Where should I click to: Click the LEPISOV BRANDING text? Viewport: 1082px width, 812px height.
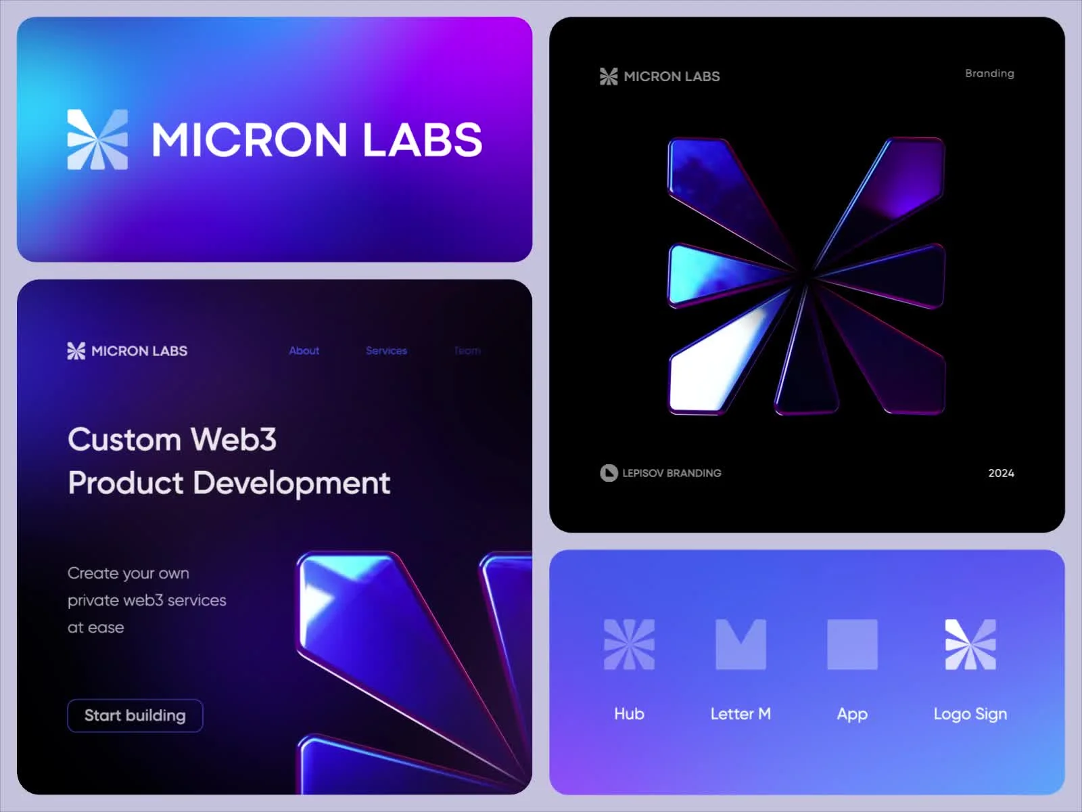click(x=672, y=473)
